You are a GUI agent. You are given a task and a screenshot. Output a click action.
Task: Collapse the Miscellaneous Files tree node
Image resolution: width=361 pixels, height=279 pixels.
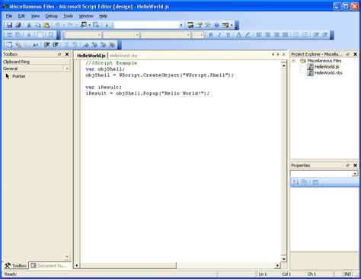[294, 61]
